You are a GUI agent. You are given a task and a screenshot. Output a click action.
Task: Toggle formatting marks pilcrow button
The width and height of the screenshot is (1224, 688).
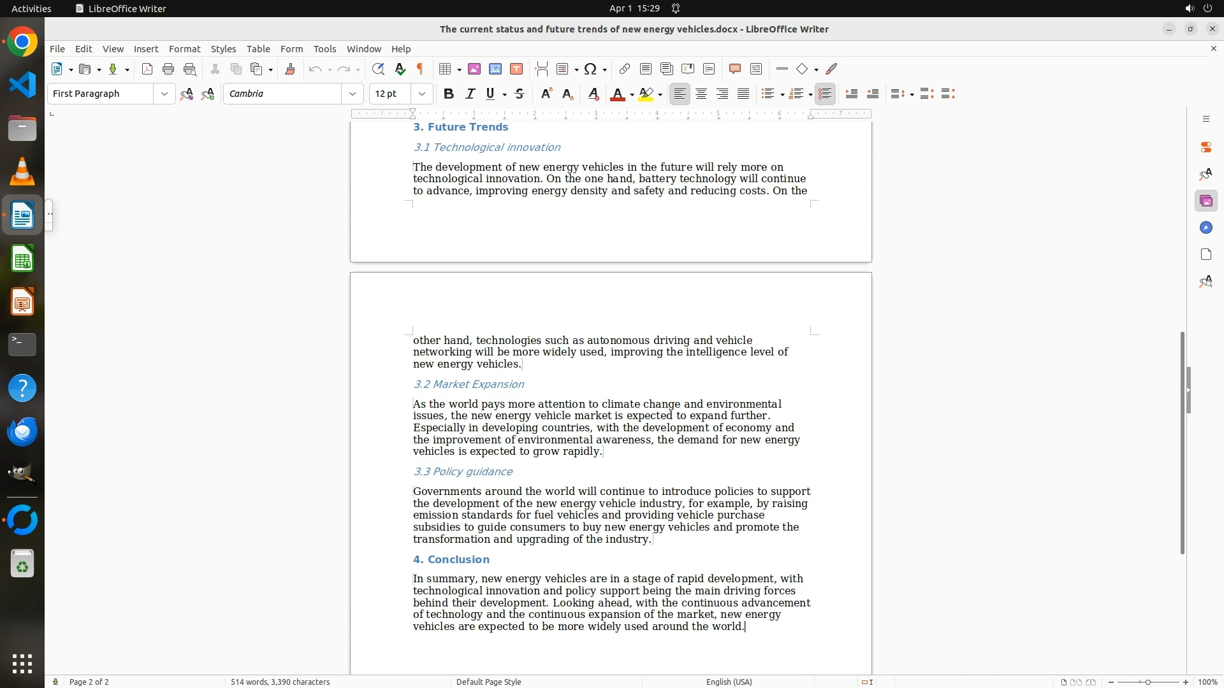[420, 69]
